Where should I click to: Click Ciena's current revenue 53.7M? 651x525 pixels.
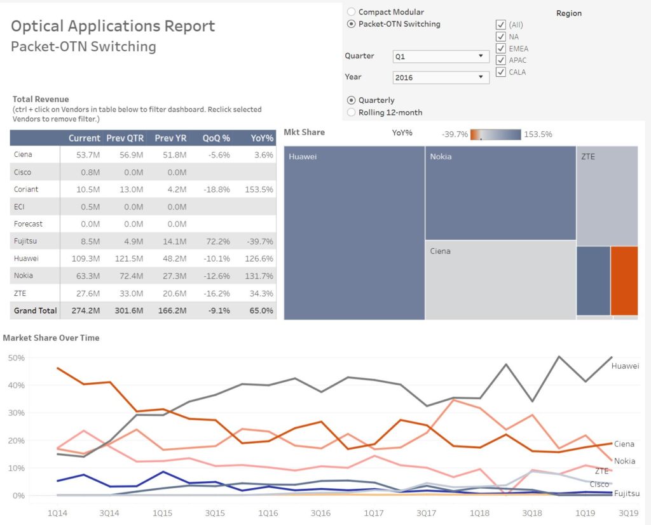[x=88, y=155]
